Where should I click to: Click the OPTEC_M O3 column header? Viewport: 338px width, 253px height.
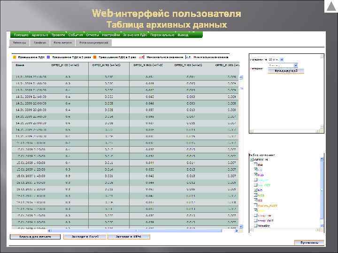(188, 65)
